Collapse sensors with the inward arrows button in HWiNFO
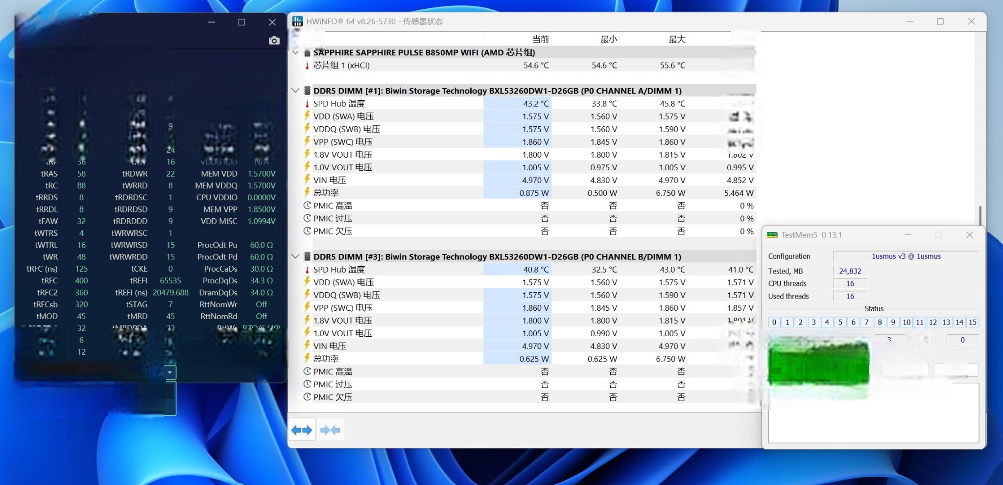 click(x=330, y=430)
